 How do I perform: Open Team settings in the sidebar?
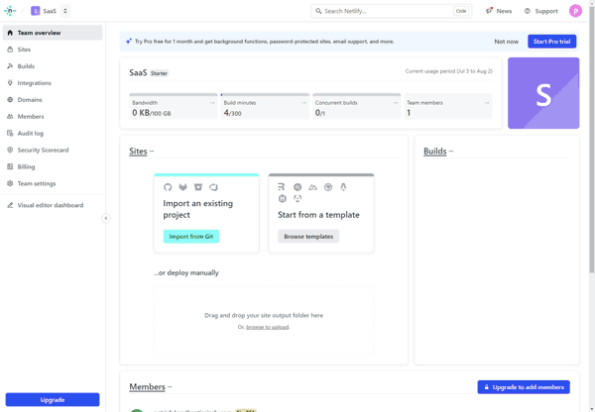pyautogui.click(x=53, y=183)
